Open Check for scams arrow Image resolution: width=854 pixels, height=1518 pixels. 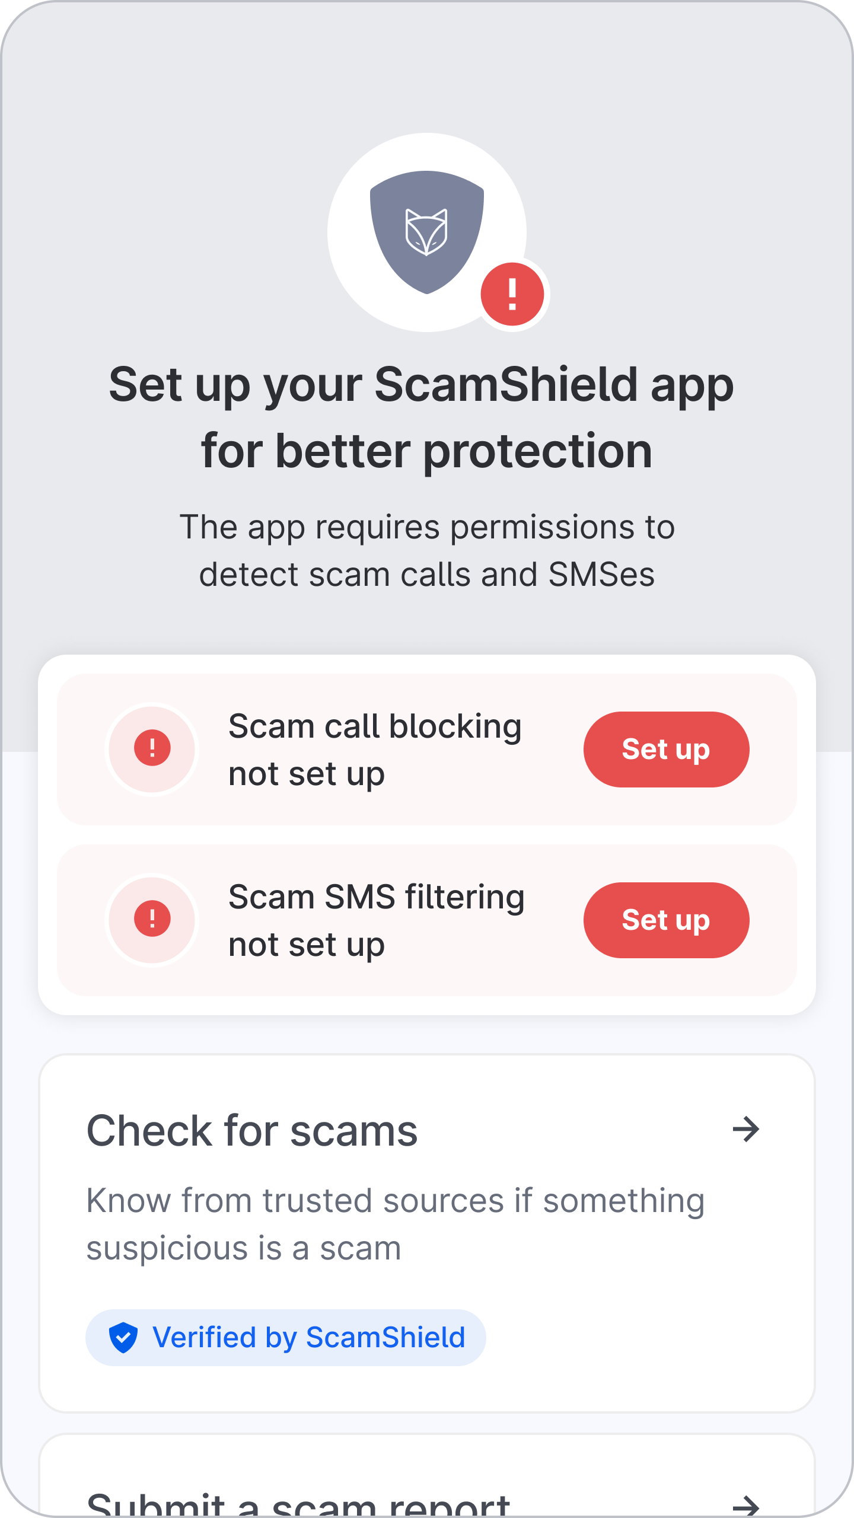pyautogui.click(x=746, y=1130)
